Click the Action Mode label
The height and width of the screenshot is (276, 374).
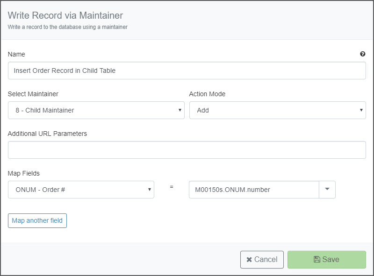point(207,94)
